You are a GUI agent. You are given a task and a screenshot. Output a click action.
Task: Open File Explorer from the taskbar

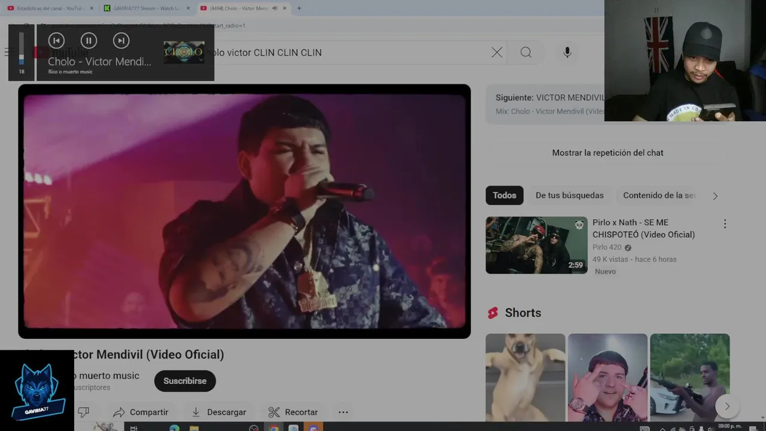(194, 429)
